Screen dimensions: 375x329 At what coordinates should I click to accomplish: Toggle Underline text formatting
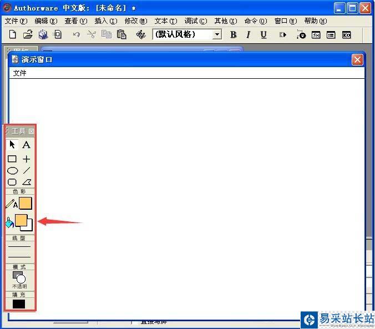coord(263,35)
